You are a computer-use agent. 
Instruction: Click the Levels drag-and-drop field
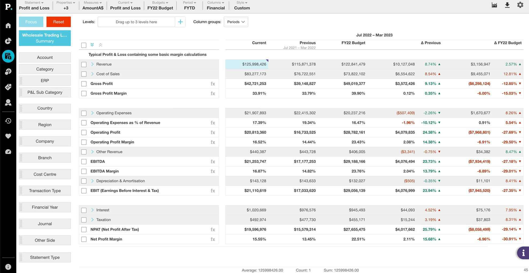[x=136, y=22]
